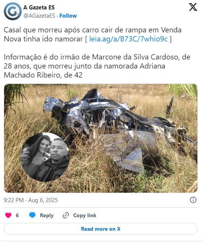Open the A Gazeta ES display name
Image resolution: width=203 pixels, height=242 pixels.
click(x=39, y=8)
